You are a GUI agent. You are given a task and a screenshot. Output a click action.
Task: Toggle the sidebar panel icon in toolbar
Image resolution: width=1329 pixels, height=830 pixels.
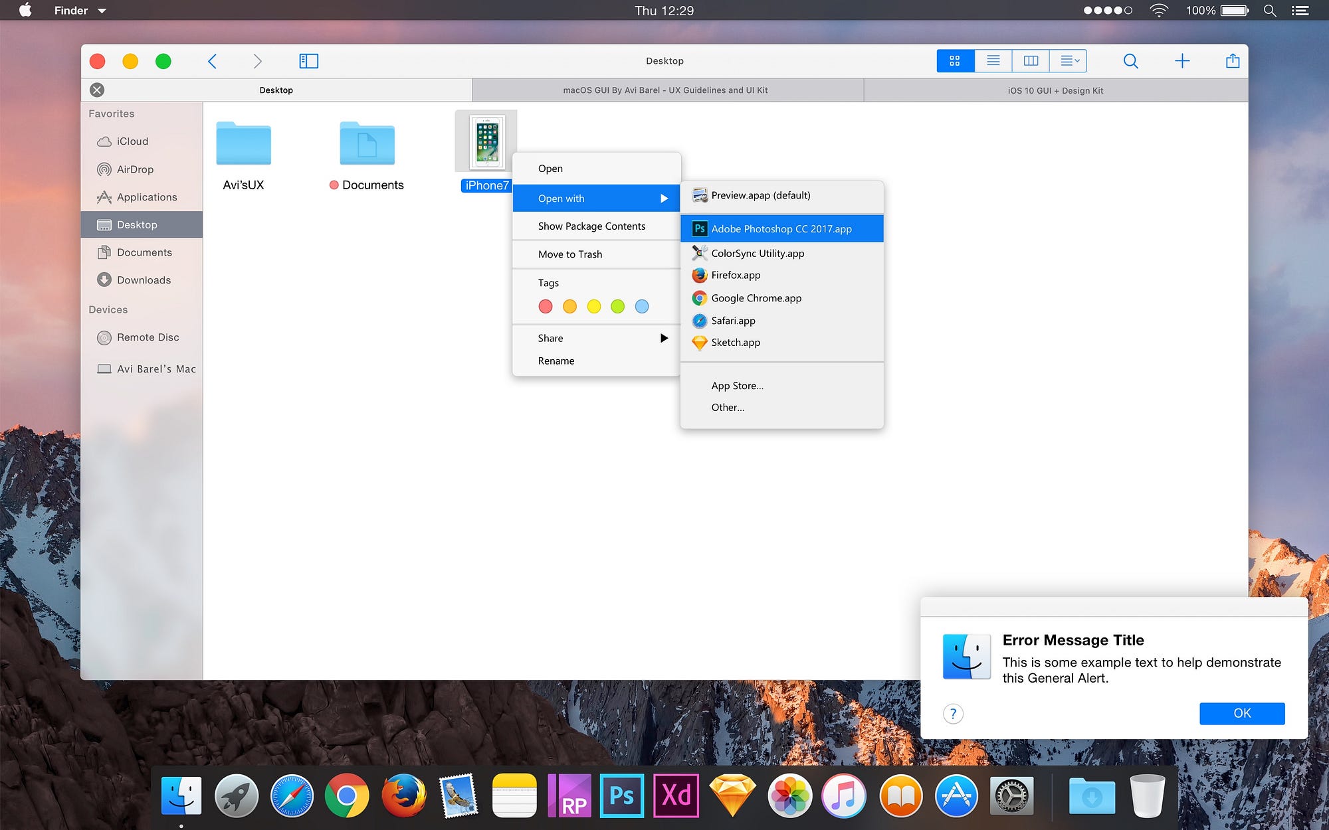[x=308, y=61]
